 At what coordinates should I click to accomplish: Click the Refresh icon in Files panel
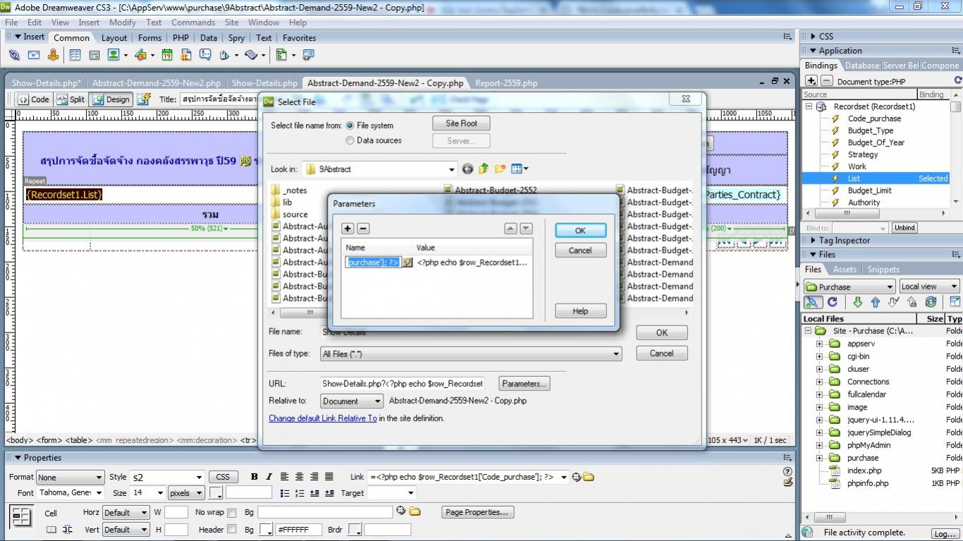(x=833, y=302)
